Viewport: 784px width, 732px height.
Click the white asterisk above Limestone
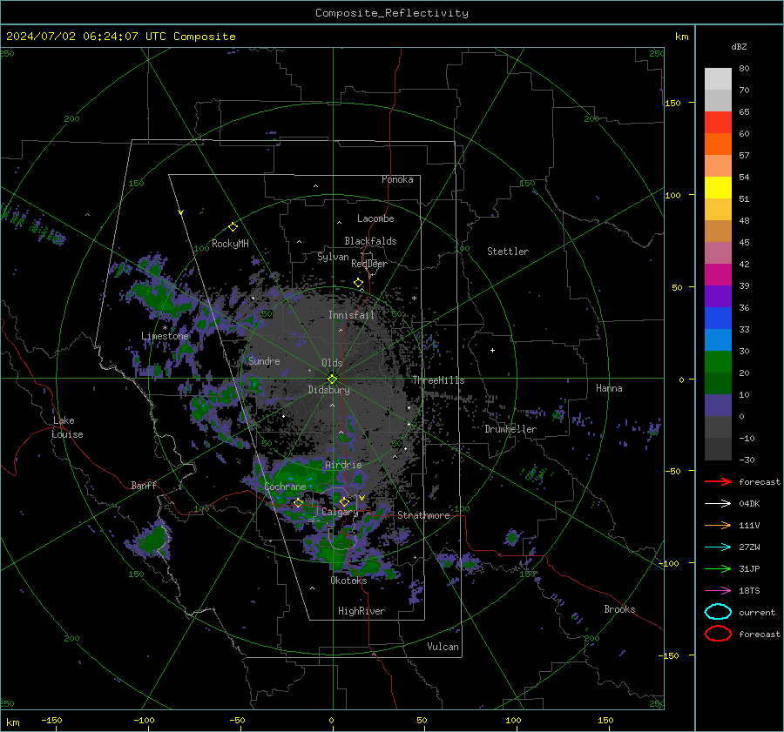tap(165, 328)
